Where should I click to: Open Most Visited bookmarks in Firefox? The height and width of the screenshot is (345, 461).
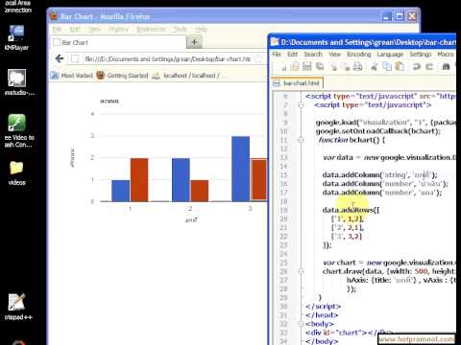[x=72, y=76]
